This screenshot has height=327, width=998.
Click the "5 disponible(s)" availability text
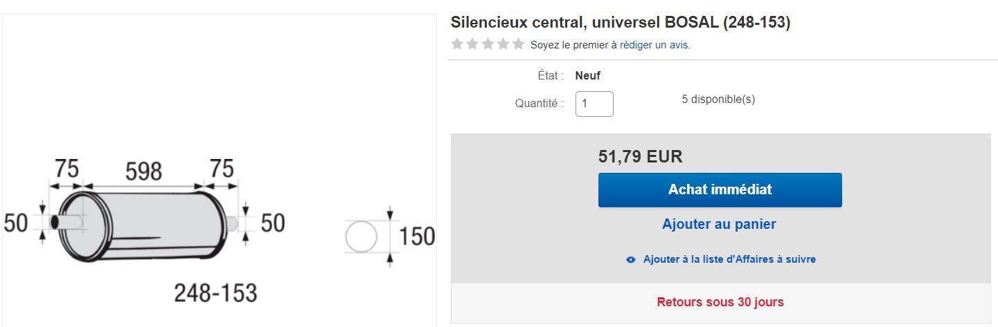[718, 99]
